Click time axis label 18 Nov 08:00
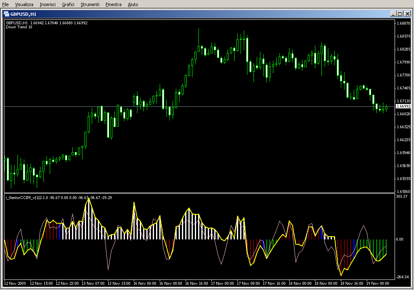The image size is (414, 290). click(x=326, y=284)
